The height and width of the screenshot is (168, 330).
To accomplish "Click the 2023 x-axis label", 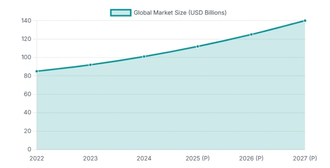I will [90, 158].
